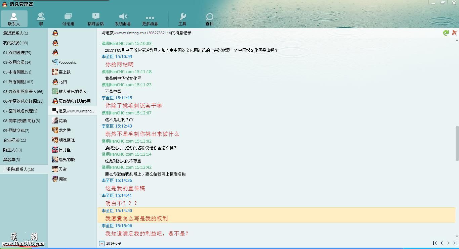Expand the 我的好友(108) group
The width and height of the screenshot is (459, 249).
pyautogui.click(x=15, y=43)
